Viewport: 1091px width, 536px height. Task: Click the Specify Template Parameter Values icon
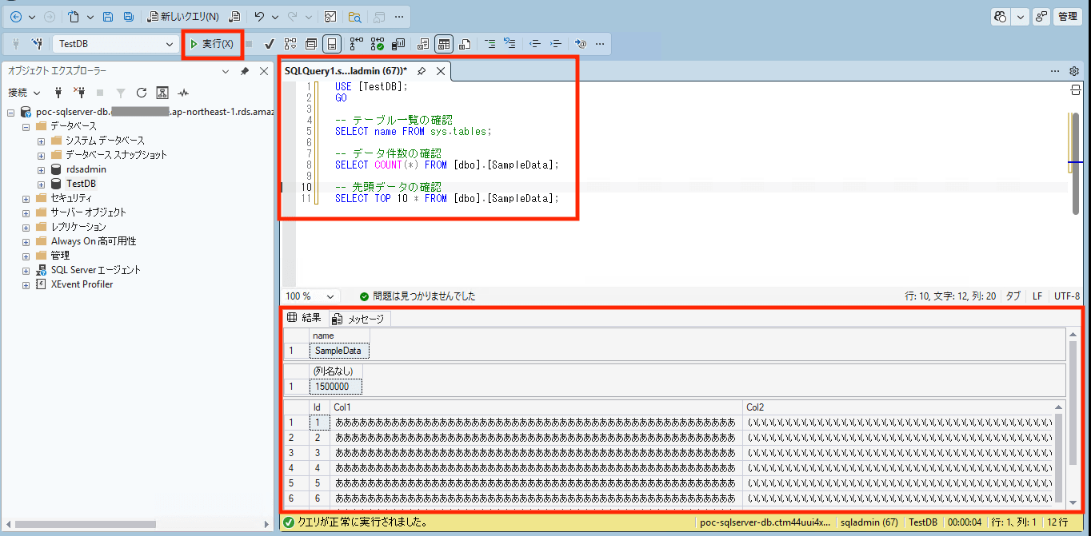coord(581,44)
